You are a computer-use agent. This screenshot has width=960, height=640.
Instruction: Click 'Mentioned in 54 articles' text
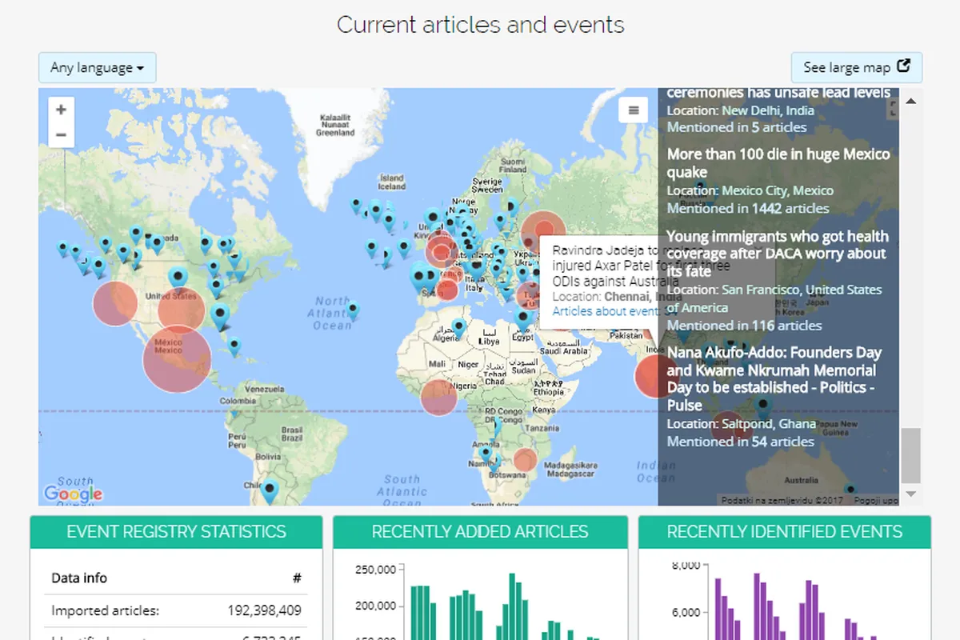[741, 442]
